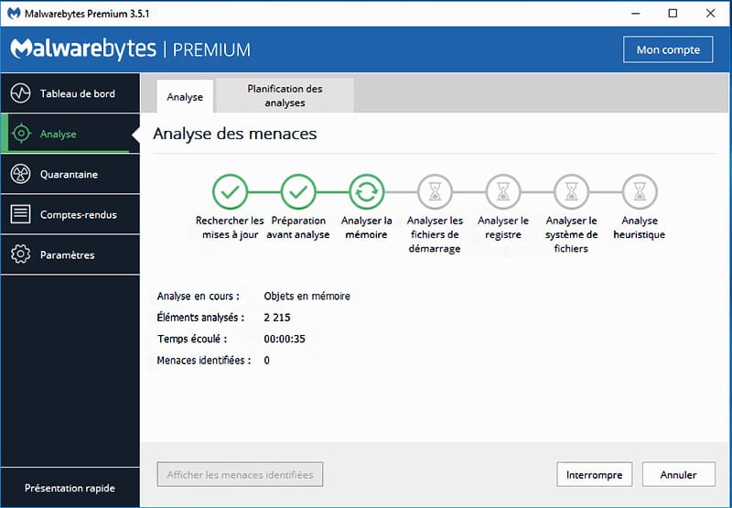Click the 'Objets en mémoire' value
This screenshot has width=732, height=508.
coord(307,296)
